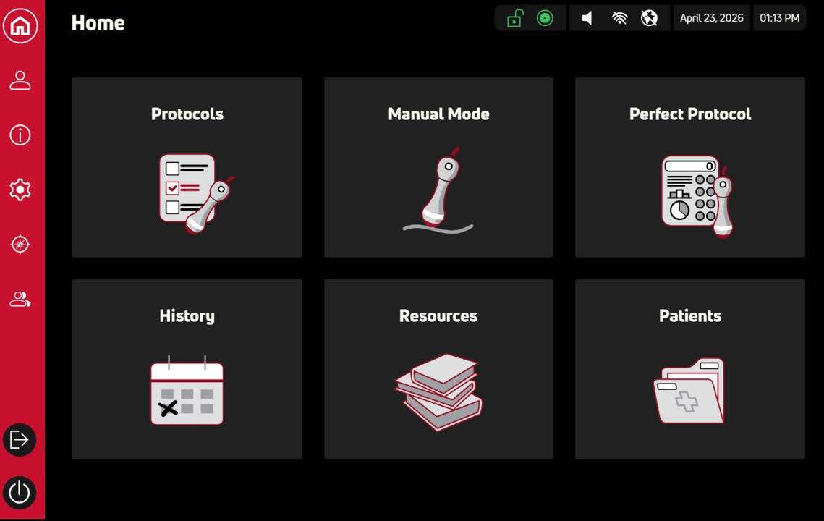Open the Protocols tile

[x=187, y=168]
